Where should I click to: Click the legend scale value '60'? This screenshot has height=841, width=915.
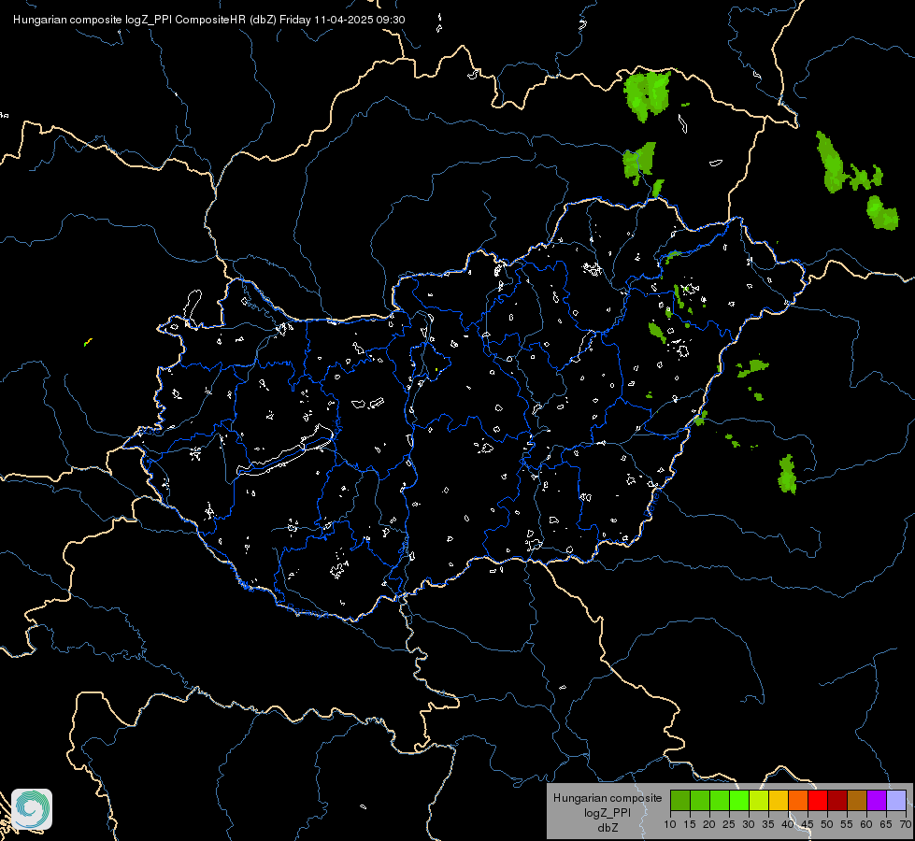[x=866, y=825]
